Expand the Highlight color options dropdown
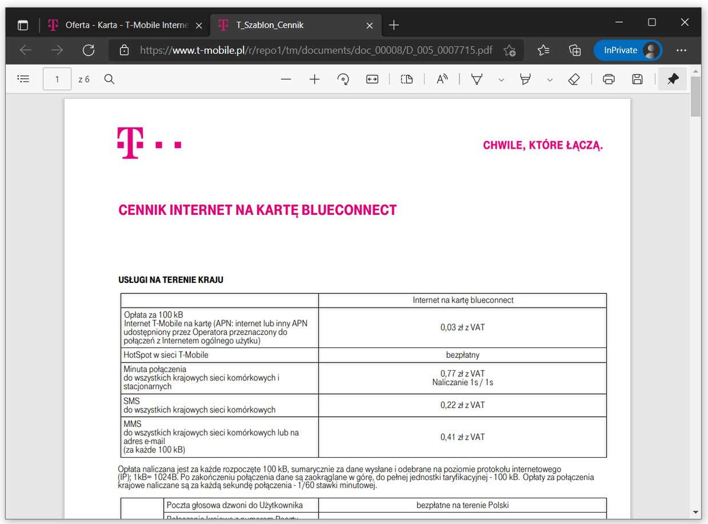Screen dimensions: 708x524 (550, 79)
